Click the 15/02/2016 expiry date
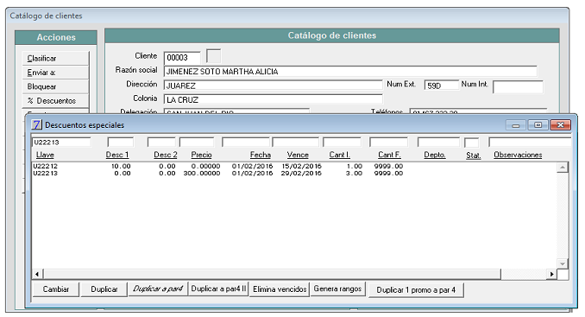585x317 pixels. 301,166
